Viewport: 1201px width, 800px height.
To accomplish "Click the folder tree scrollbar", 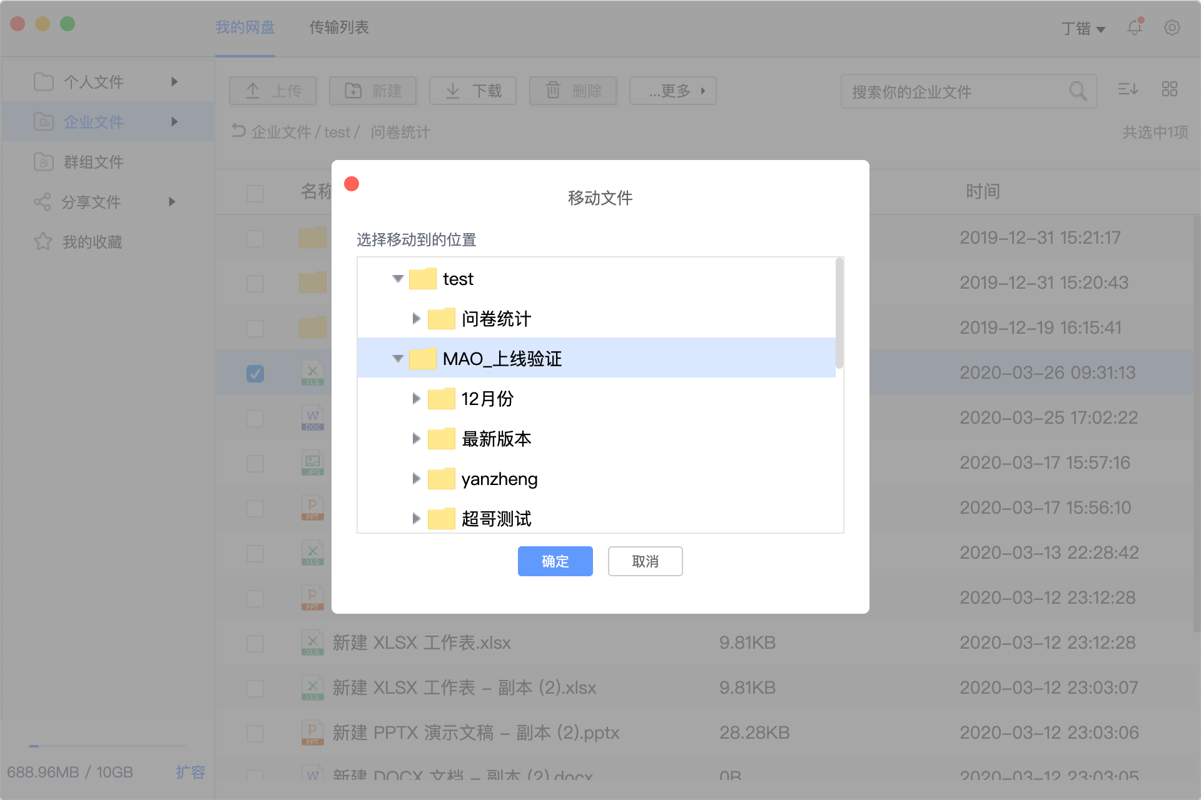I will pyautogui.click(x=839, y=314).
